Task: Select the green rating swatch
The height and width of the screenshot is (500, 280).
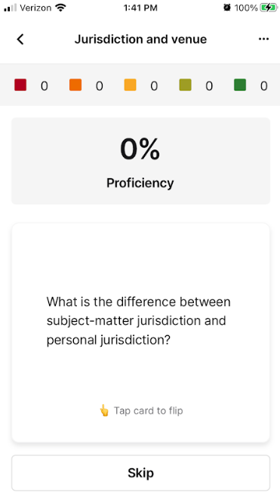Action: [x=240, y=85]
